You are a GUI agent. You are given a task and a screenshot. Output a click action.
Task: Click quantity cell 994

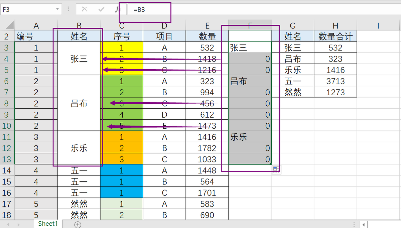[x=207, y=92]
